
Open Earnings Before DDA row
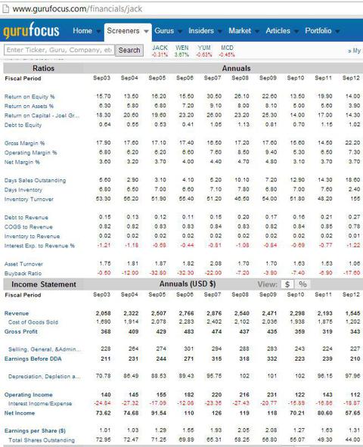point(33,359)
